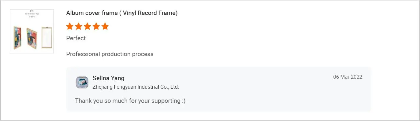Click the 06 Mar 2022 reply date

[x=347, y=77]
